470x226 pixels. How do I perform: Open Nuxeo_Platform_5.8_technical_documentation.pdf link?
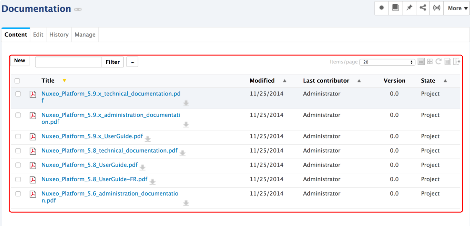pos(109,151)
